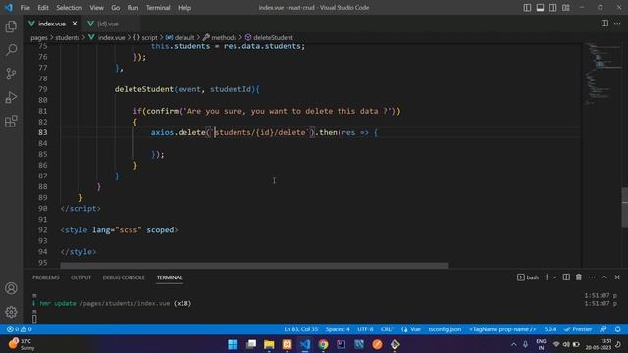Open the Run menu
Viewport: 628px width, 353px height.
(x=132, y=8)
